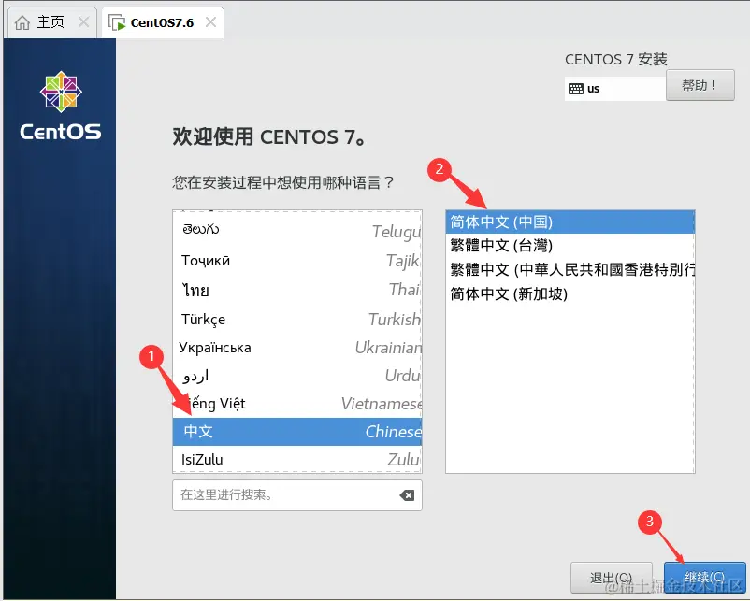This screenshot has width=750, height=601.
Task: Close the 主页 tab
Action: [84, 22]
